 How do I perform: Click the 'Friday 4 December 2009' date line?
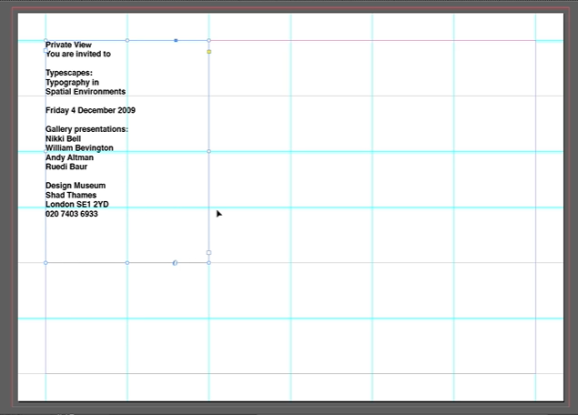tap(90, 110)
